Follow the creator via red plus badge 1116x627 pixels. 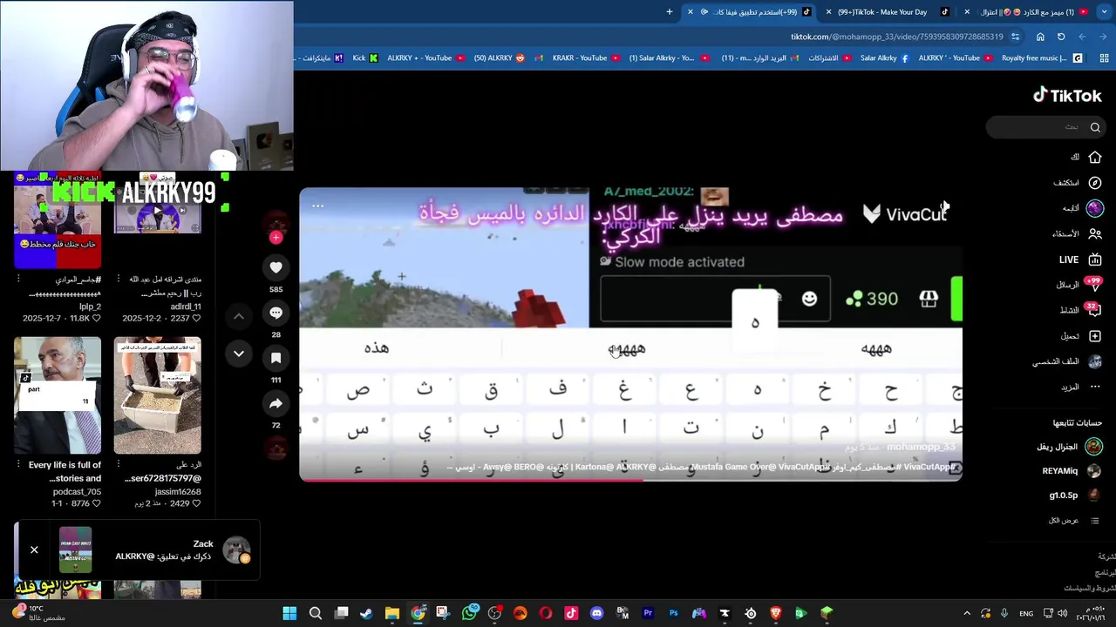276,237
